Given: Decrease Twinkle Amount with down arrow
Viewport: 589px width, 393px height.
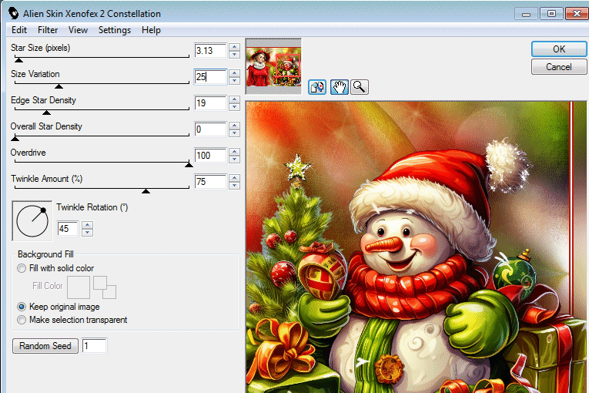Looking at the screenshot, I should (234, 186).
